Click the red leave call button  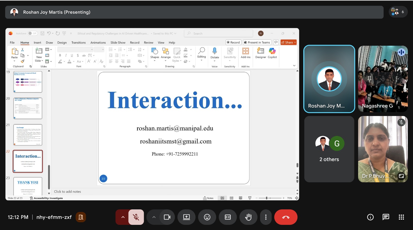[x=286, y=217]
